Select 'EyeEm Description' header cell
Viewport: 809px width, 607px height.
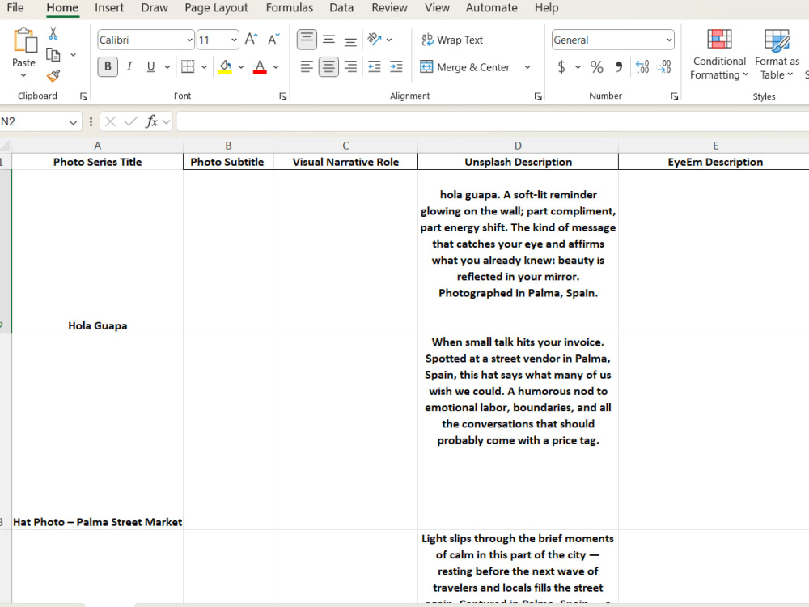click(x=714, y=162)
